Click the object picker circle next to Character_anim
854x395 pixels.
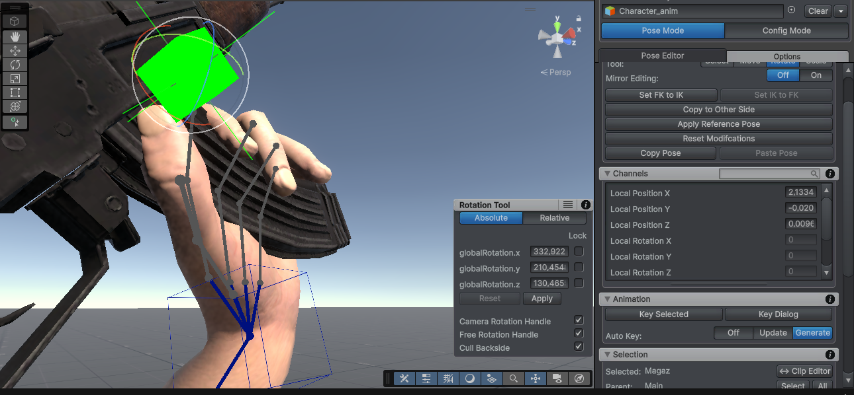click(792, 11)
